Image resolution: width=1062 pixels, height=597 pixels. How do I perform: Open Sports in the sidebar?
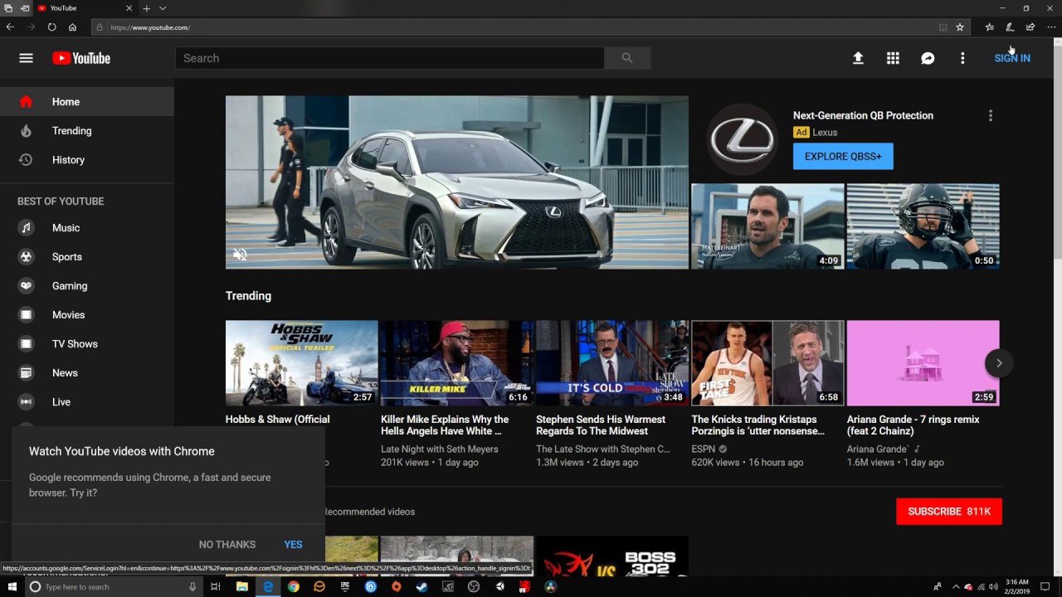pyautogui.click(x=87, y=257)
